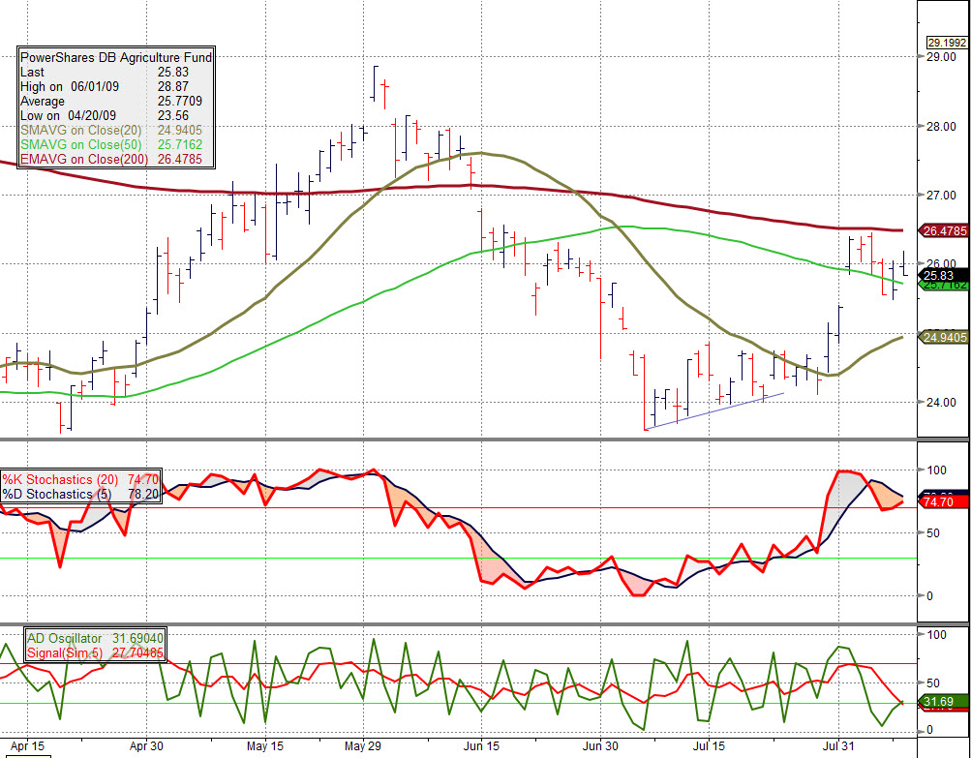Click the PowerShares DB Agriculture Fund legend title

click(x=116, y=57)
